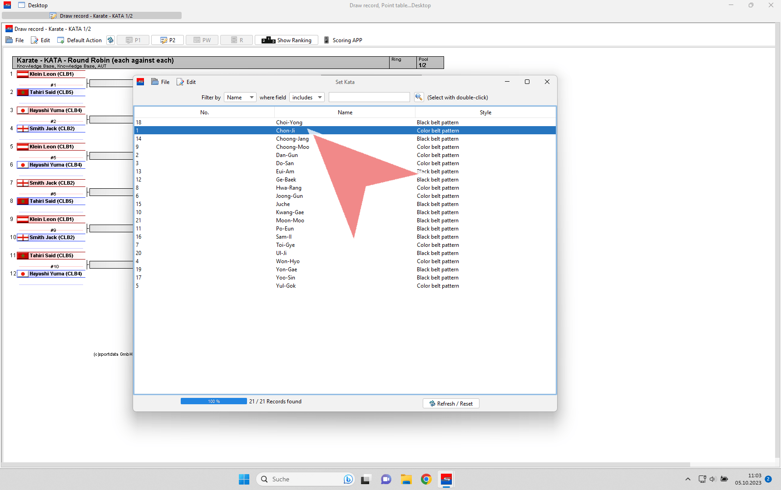Viewport: 781px width, 490px height.
Task: Click the 100% progress bar
Action: 213,402
